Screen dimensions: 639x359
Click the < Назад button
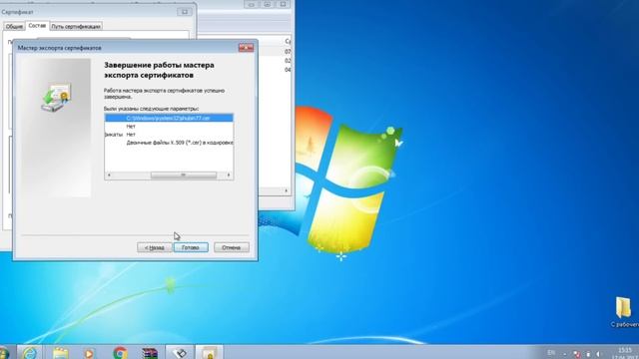coord(155,247)
